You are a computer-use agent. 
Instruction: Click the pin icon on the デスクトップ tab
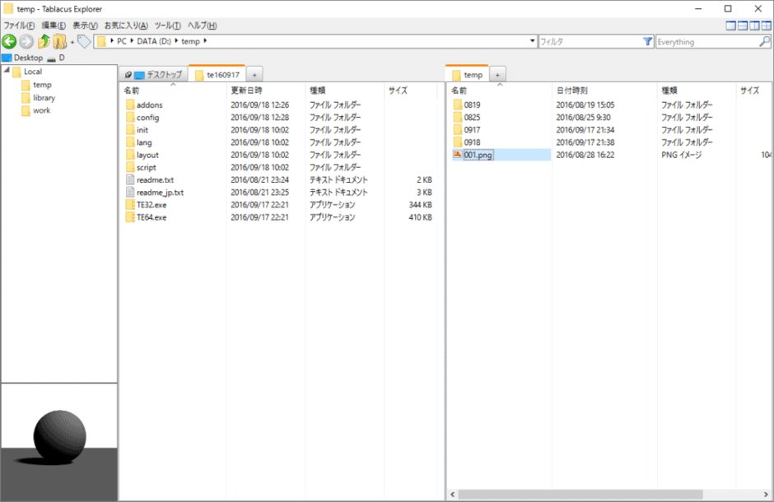(x=129, y=73)
